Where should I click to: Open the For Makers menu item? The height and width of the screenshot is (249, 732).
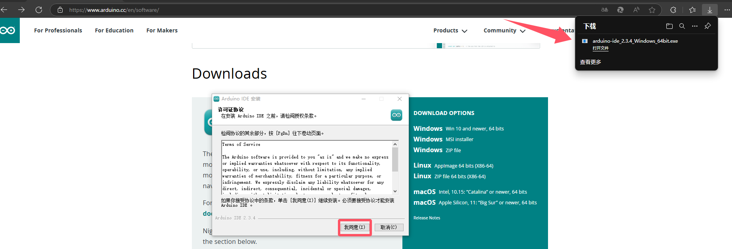click(162, 30)
